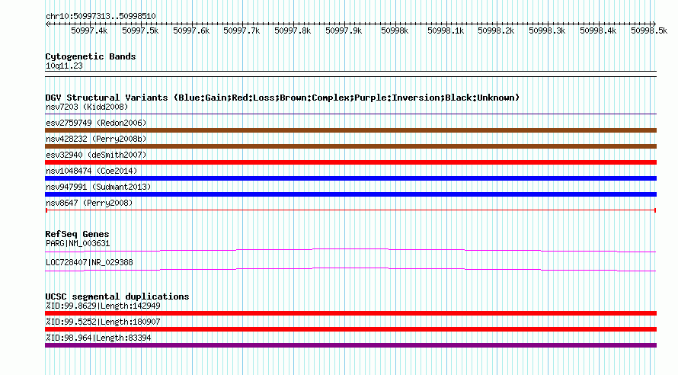The width and height of the screenshot is (678, 375).
Task: Click the brown esv2759749 complex variant bar
Action: click(350, 130)
